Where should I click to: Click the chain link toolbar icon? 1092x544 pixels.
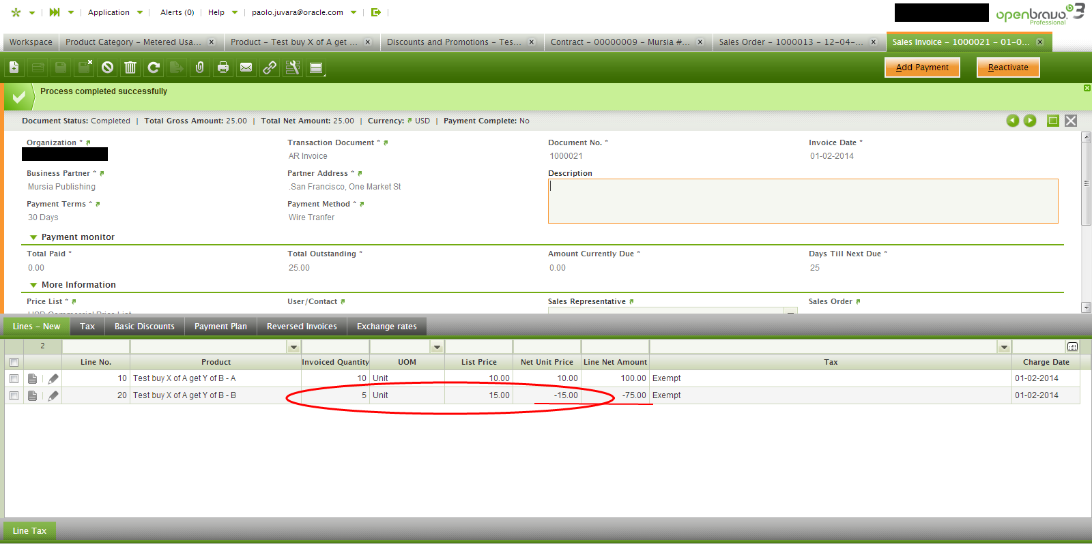click(x=270, y=67)
